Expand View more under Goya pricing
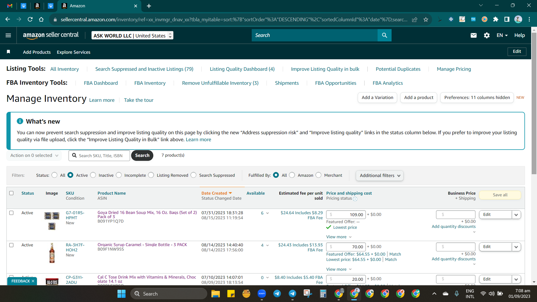Viewport: 537px width, 302px height. tap(339, 237)
